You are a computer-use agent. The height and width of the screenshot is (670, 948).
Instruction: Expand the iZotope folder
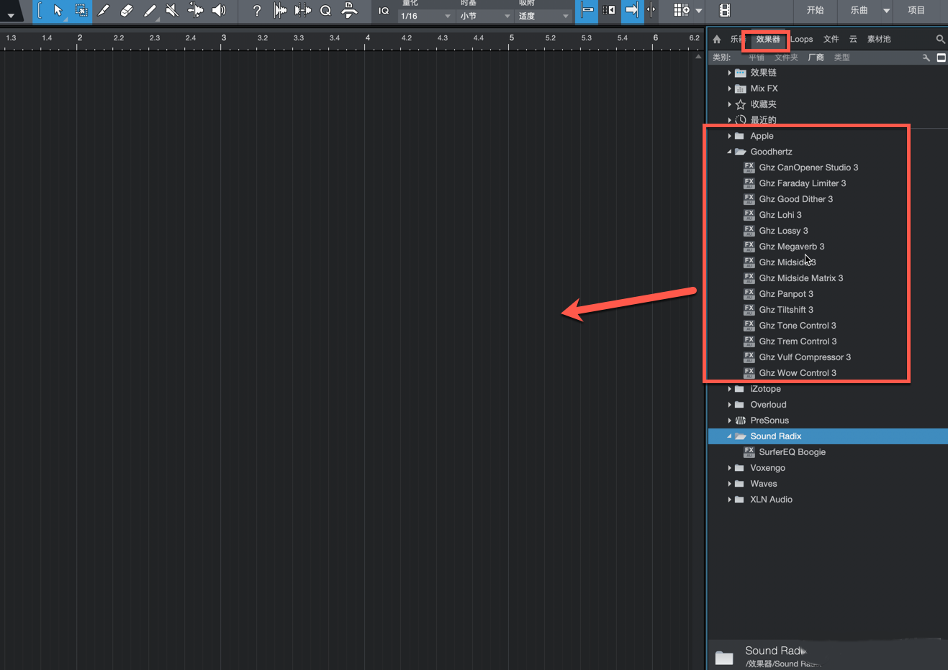[x=729, y=389]
